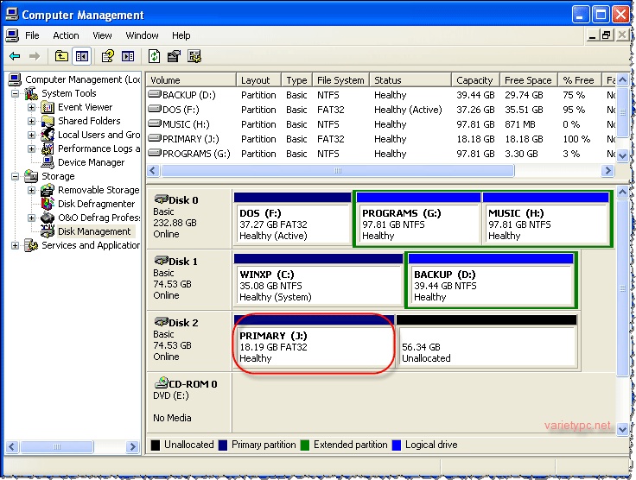
Task: Click the Forward arrow toolbar icon
Action: click(35, 56)
